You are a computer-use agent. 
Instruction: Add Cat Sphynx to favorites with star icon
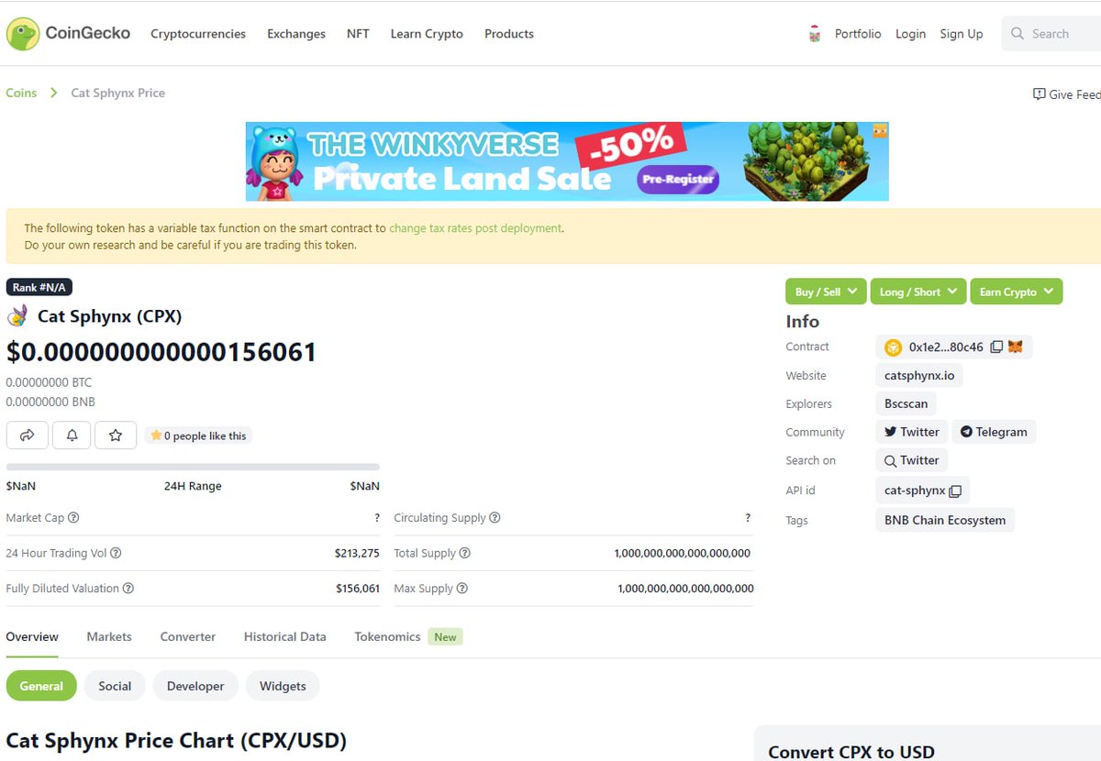coord(116,436)
